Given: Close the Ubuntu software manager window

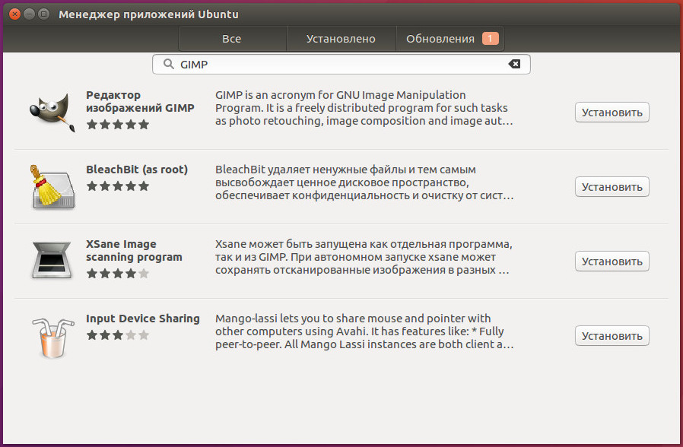Looking at the screenshot, I should coord(14,14).
